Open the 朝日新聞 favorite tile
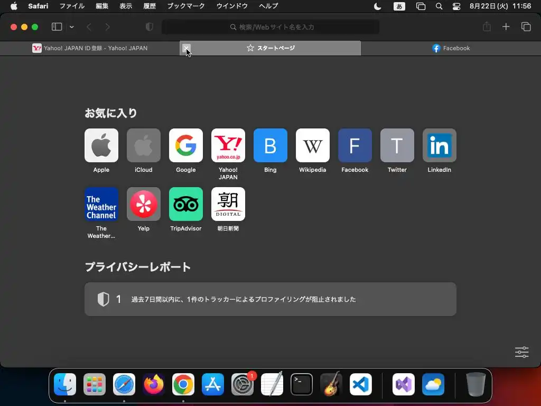This screenshot has width=541, height=406. point(228,204)
